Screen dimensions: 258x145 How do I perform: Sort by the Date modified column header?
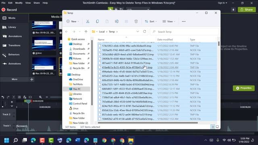pyautogui.click(x=165, y=39)
